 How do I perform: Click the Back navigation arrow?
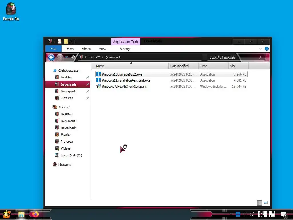click(52, 57)
